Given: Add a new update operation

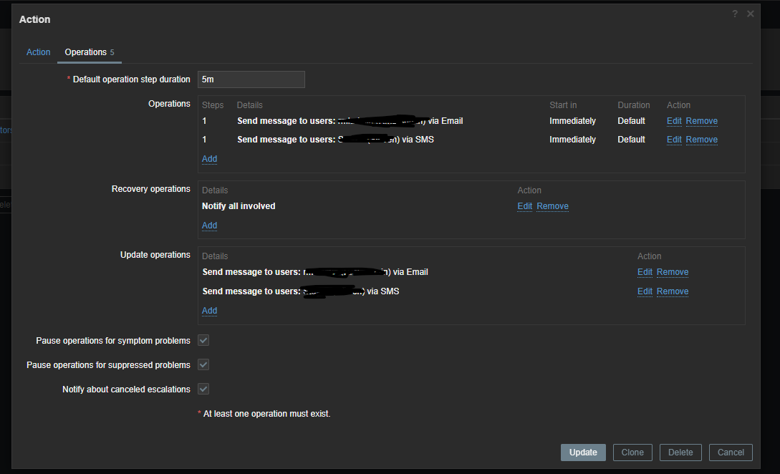Looking at the screenshot, I should click(209, 310).
